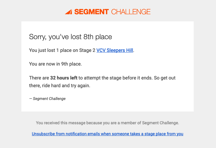Open the VCV Sleepers Hill stage link
The width and height of the screenshot is (216, 148).
click(x=115, y=50)
